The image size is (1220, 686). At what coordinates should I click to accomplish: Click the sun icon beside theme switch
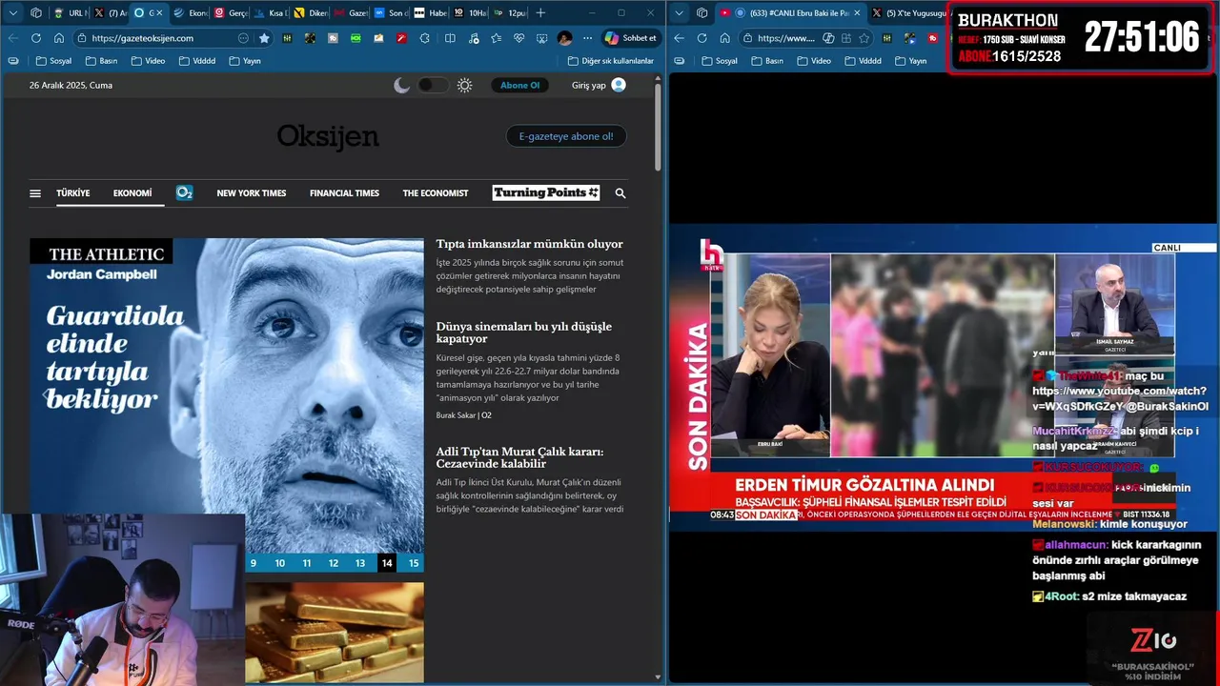point(464,85)
